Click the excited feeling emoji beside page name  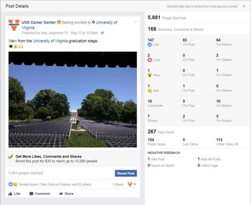coord(59,22)
